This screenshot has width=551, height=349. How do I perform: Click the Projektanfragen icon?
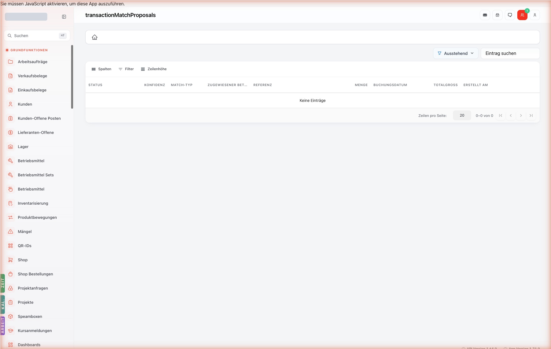(x=10, y=288)
